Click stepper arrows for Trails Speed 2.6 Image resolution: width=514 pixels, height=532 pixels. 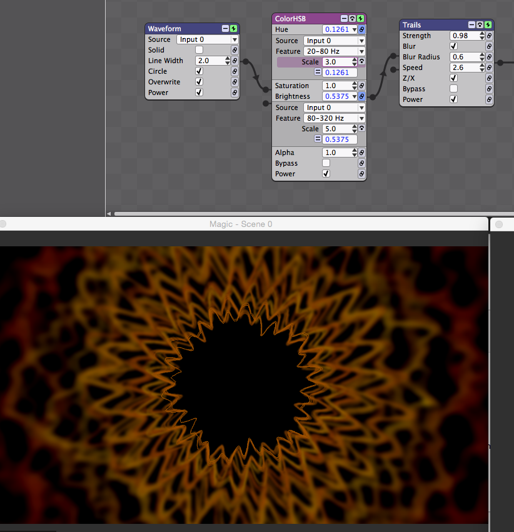click(482, 68)
